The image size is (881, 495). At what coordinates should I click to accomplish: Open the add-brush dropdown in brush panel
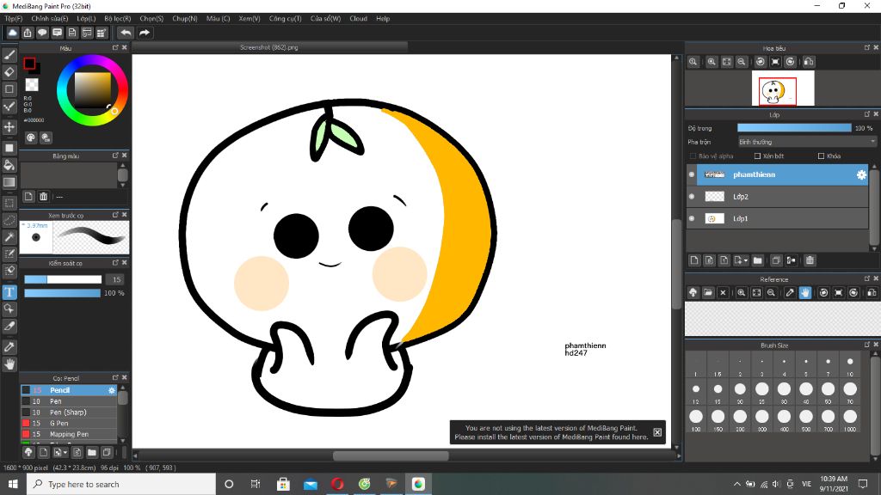tap(65, 452)
